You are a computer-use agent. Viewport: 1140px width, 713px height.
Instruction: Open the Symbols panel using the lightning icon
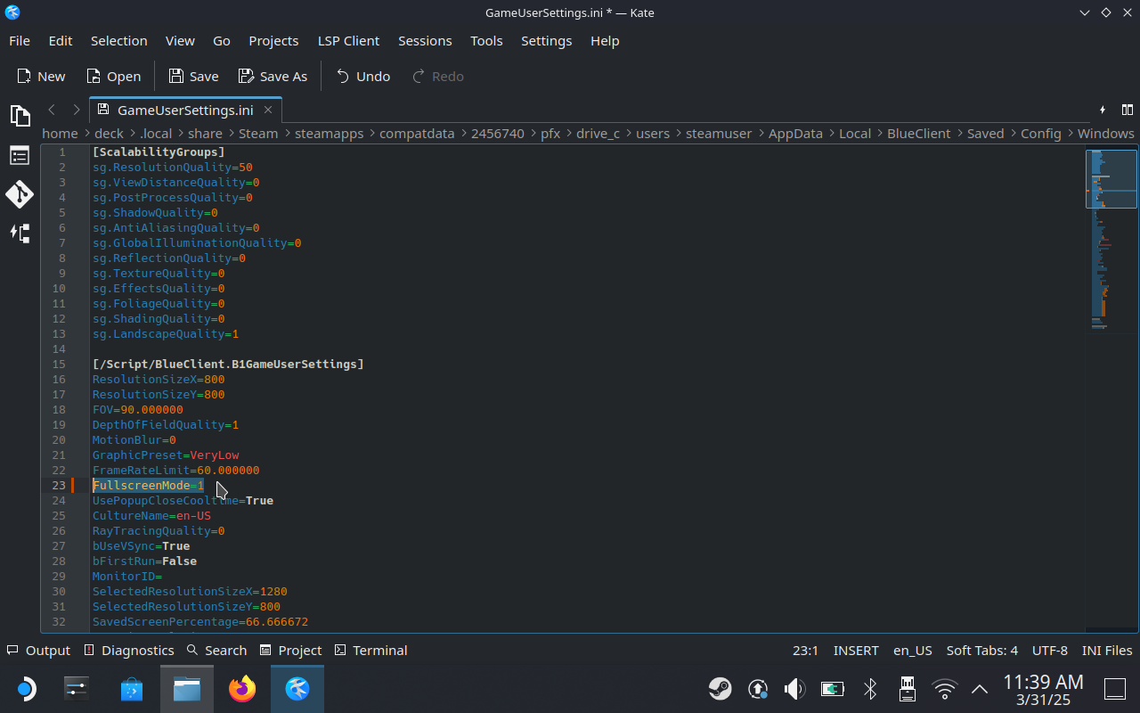[20, 234]
